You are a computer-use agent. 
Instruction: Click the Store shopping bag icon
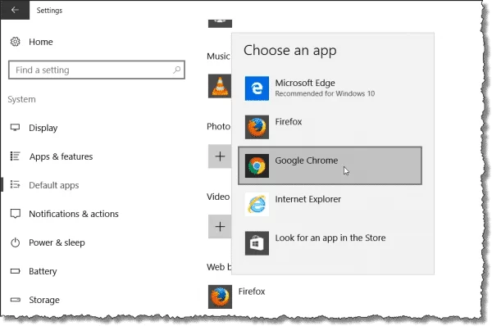coord(257,243)
